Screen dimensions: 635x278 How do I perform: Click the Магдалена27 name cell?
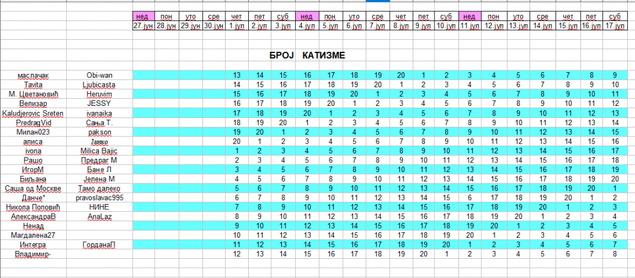pos(33,235)
